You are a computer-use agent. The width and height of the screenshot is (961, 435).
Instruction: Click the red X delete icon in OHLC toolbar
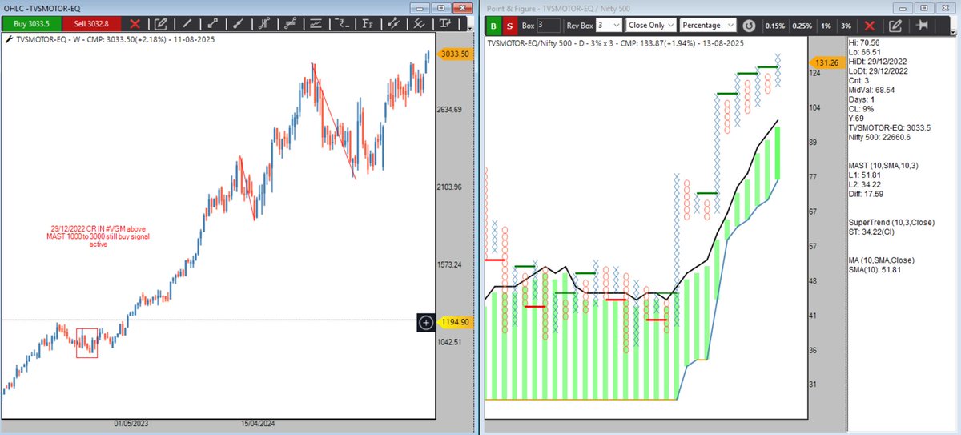click(x=135, y=25)
